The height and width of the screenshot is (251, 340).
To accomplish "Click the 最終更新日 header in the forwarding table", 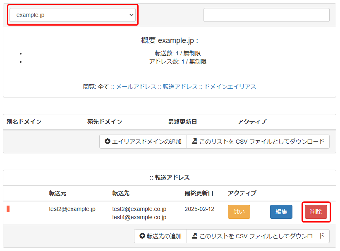I will 199,193.
